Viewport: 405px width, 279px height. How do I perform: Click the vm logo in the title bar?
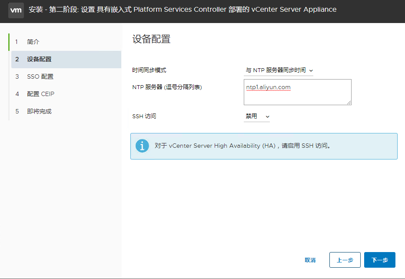pyautogui.click(x=16, y=10)
